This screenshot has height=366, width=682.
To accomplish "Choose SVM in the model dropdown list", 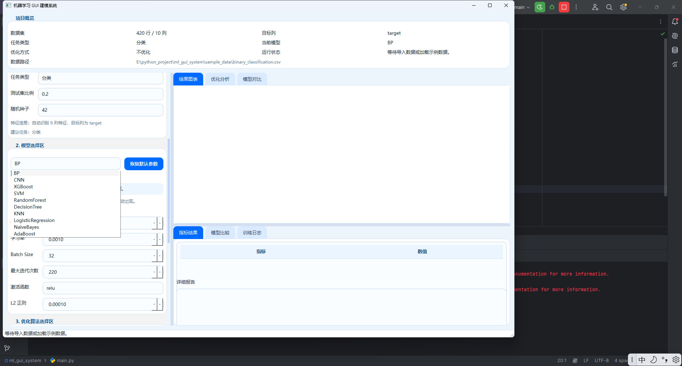I will click(66, 193).
